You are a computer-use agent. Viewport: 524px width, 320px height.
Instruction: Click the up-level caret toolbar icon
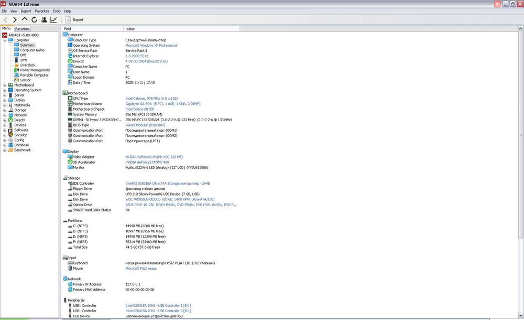pyautogui.click(x=25, y=20)
